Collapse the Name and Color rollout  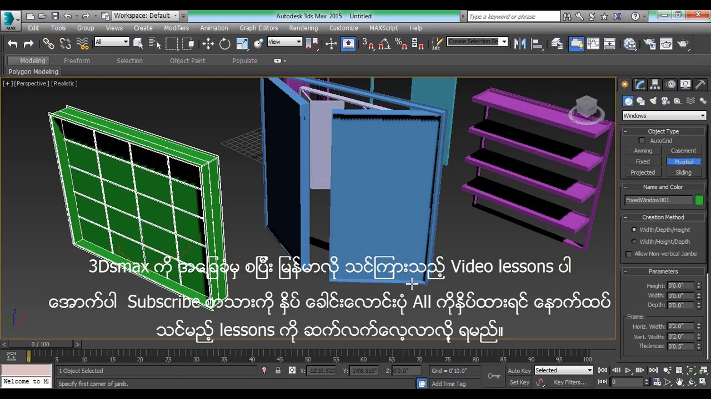click(x=663, y=187)
